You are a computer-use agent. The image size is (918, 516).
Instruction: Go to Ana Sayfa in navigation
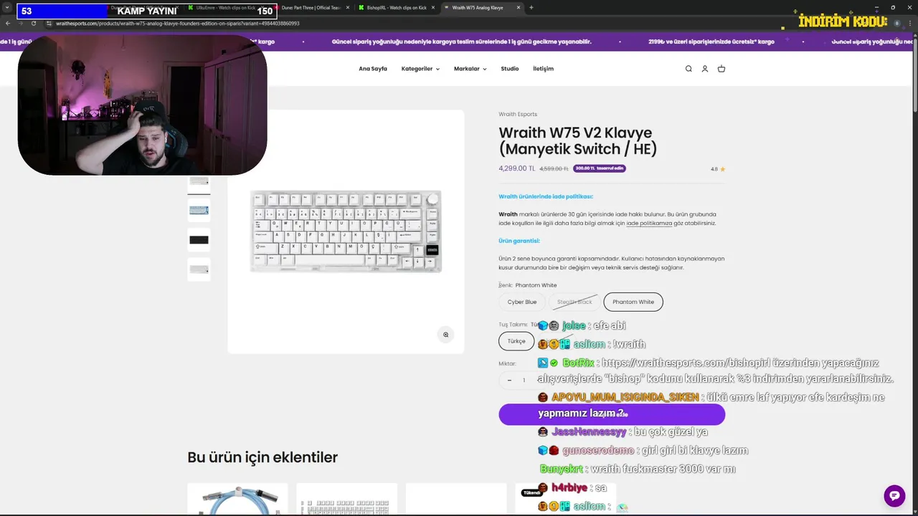[x=373, y=69]
